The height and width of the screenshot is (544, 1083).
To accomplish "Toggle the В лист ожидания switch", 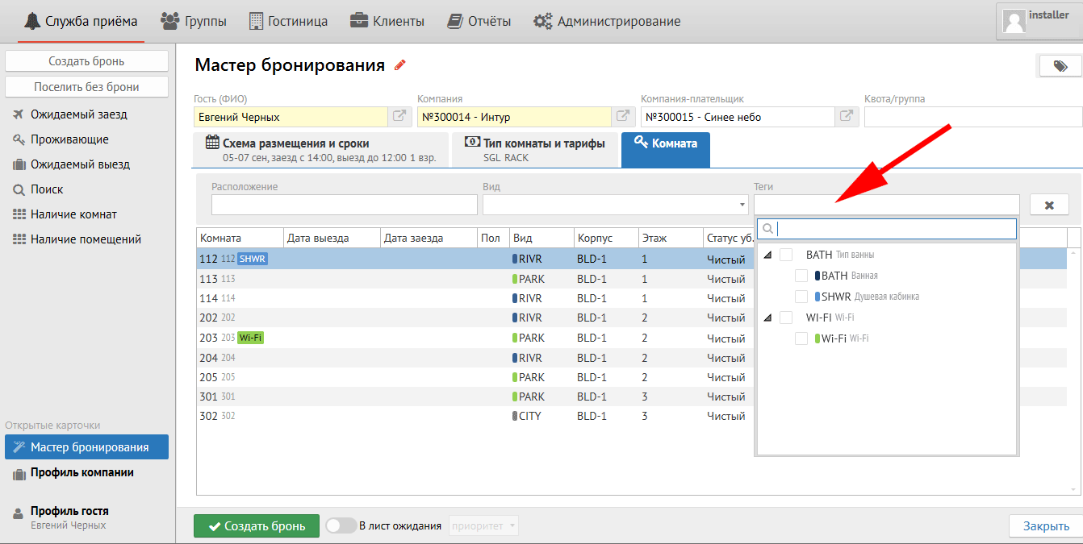I will [341, 526].
